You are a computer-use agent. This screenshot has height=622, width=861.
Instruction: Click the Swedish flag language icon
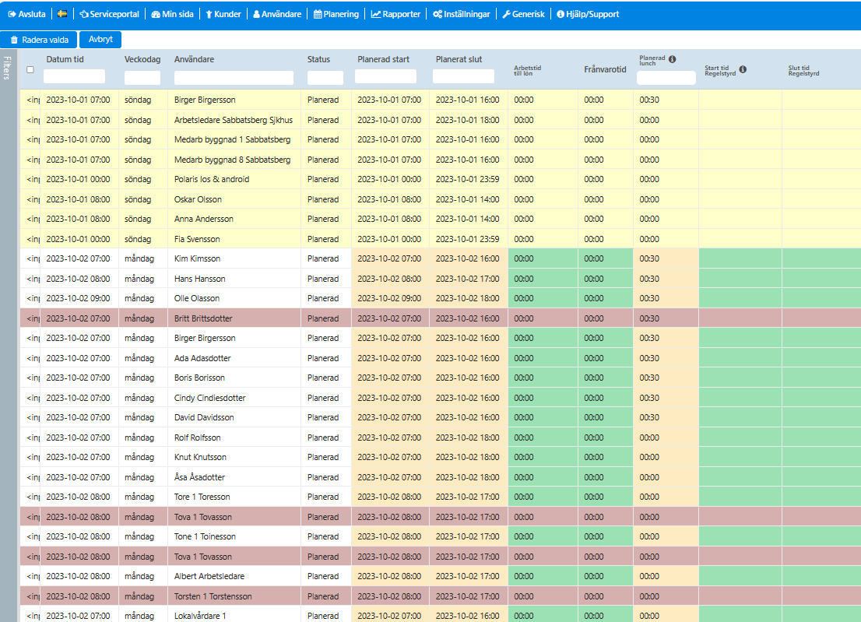62,14
